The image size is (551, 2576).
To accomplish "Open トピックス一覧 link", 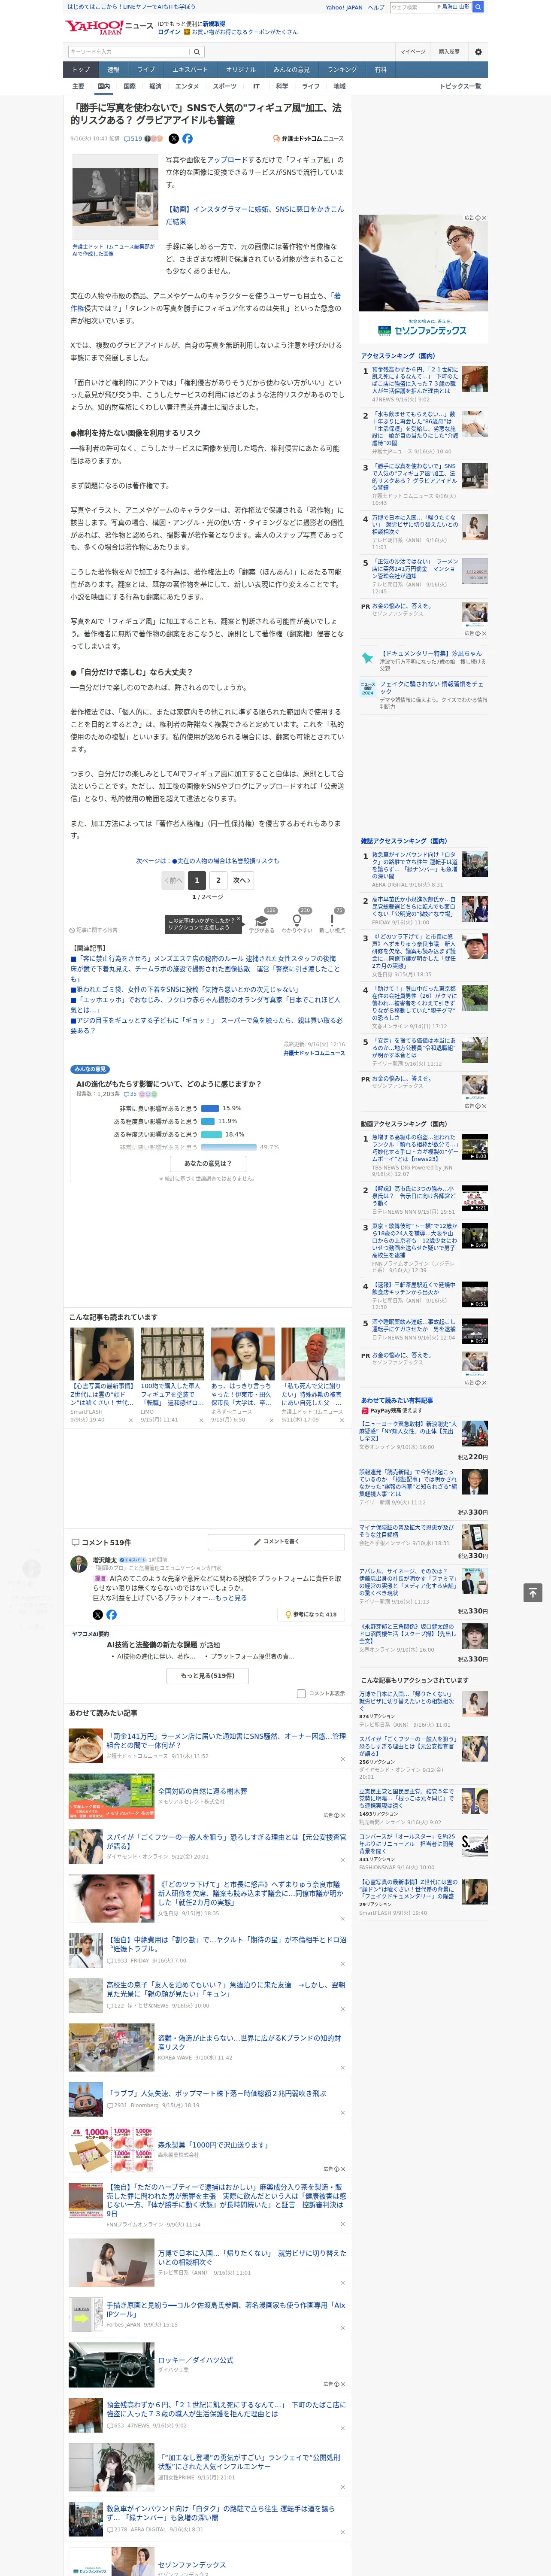I will pyautogui.click(x=460, y=86).
